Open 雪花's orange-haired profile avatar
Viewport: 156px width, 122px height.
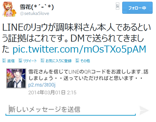click(x=9, y=9)
